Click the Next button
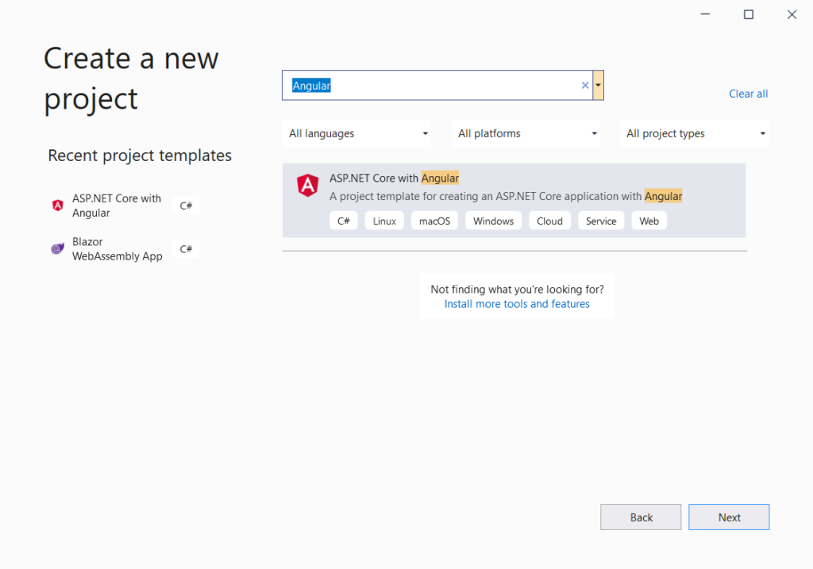The width and height of the screenshot is (813, 569). coord(729,517)
